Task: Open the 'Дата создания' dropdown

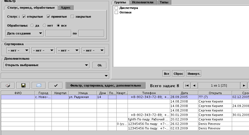Action: click(x=25, y=33)
